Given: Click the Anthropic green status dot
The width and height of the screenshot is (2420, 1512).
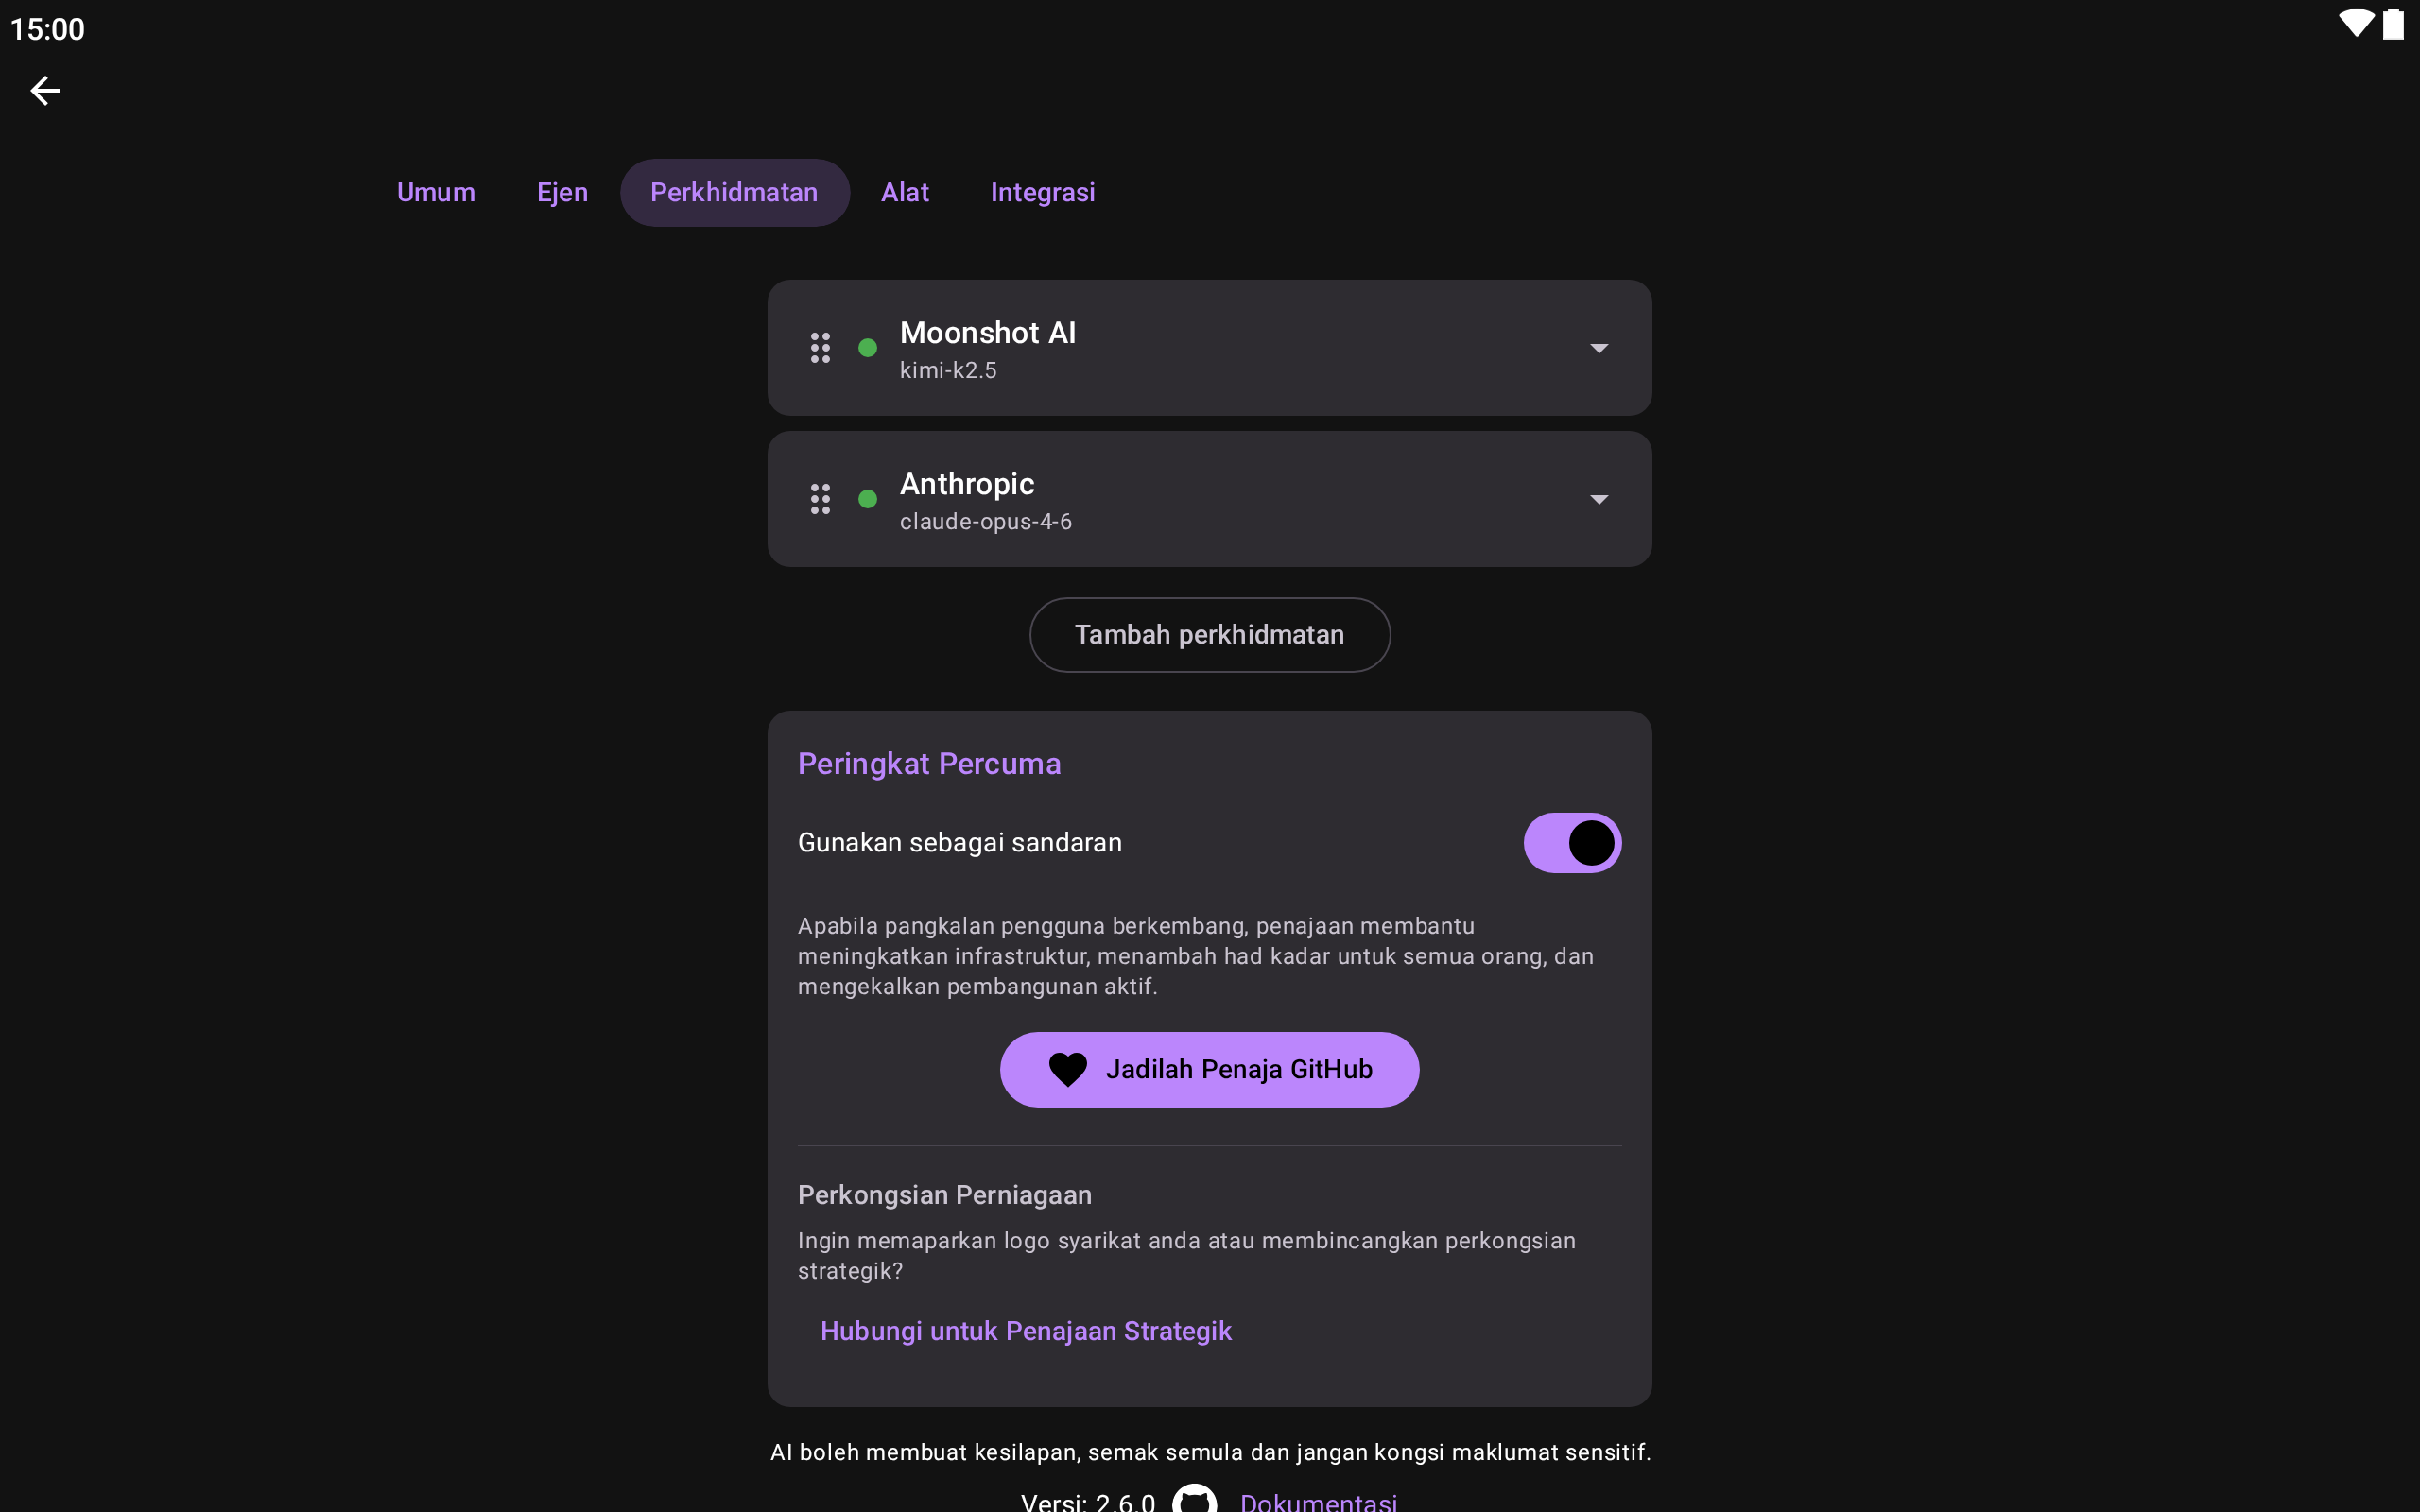Looking at the screenshot, I should [x=868, y=499].
